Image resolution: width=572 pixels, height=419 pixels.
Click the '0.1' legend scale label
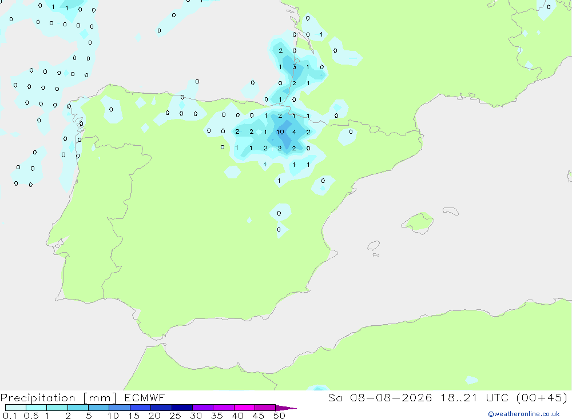coord(10,416)
